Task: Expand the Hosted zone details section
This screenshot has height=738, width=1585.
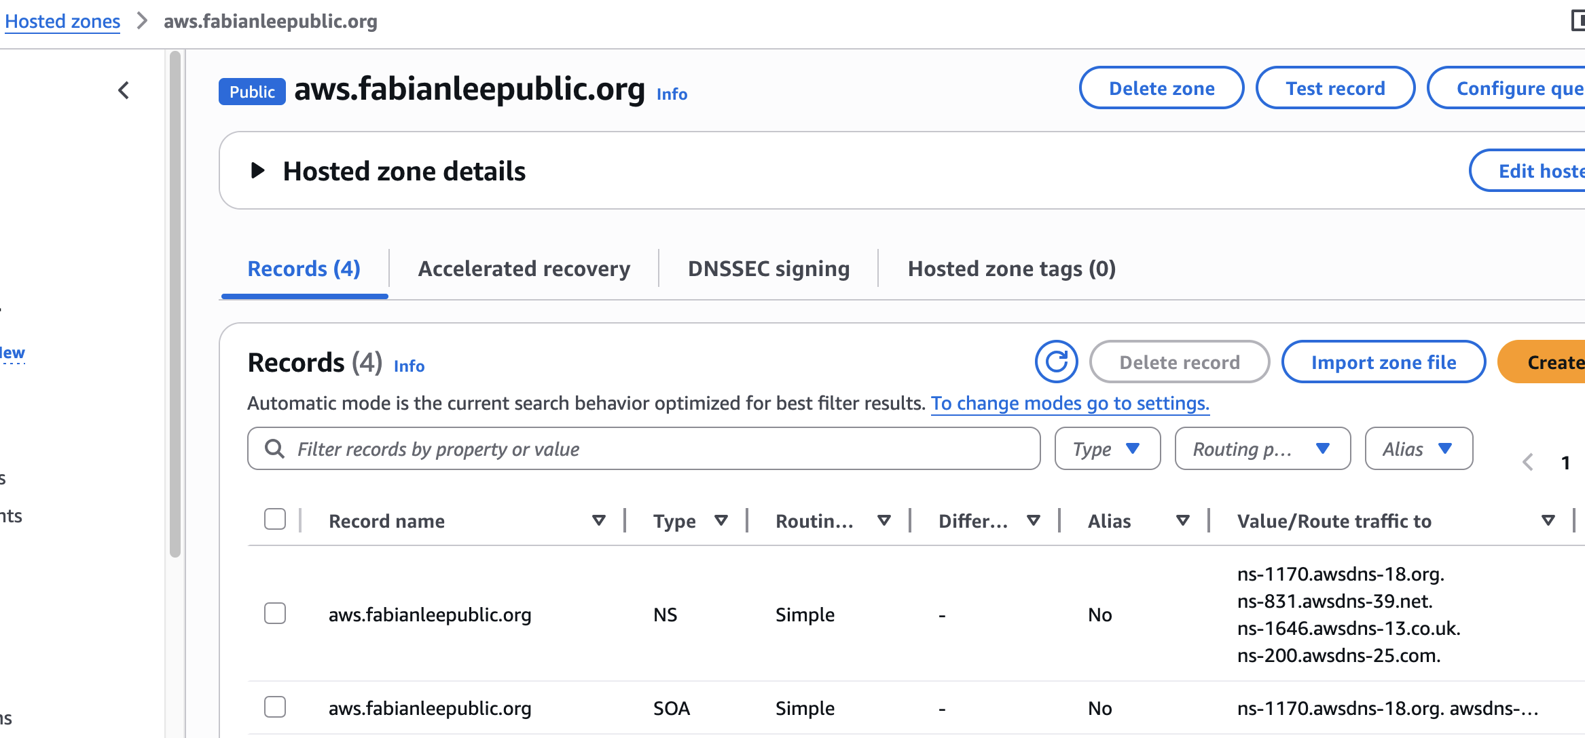Action: pyautogui.click(x=257, y=171)
